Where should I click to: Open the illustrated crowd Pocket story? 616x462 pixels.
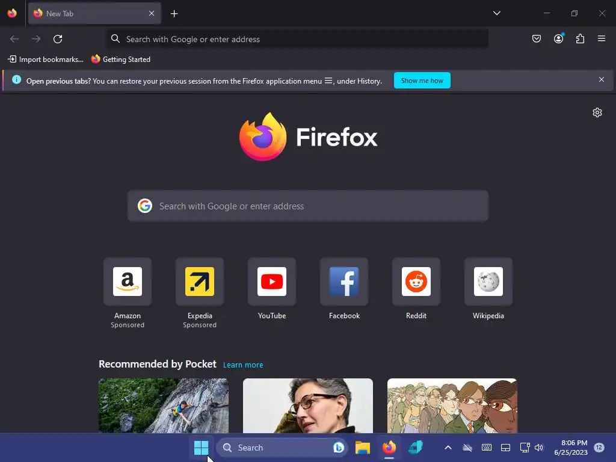pos(452,405)
